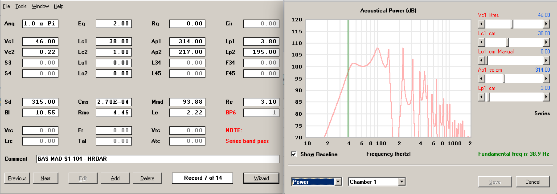
Task: Click the Lo1 cm slider thumb
Action: pos(486,61)
